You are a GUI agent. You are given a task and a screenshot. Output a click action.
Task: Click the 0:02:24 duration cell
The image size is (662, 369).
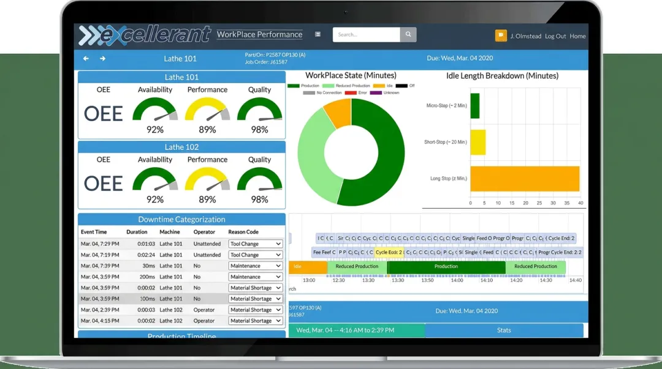[x=146, y=255]
